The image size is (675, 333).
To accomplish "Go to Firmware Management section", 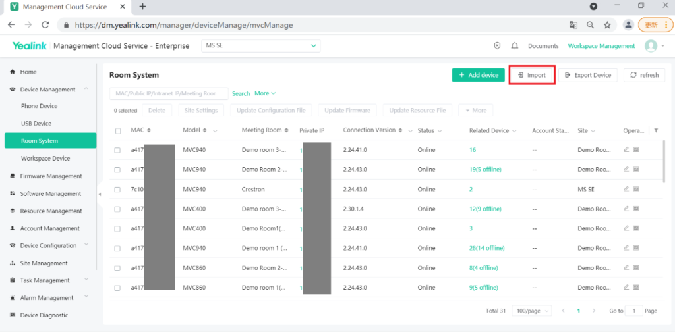I will pos(51,176).
